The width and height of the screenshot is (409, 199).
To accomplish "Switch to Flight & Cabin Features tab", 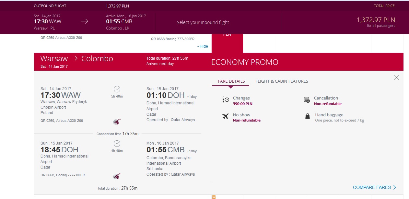I will pyautogui.click(x=282, y=81).
